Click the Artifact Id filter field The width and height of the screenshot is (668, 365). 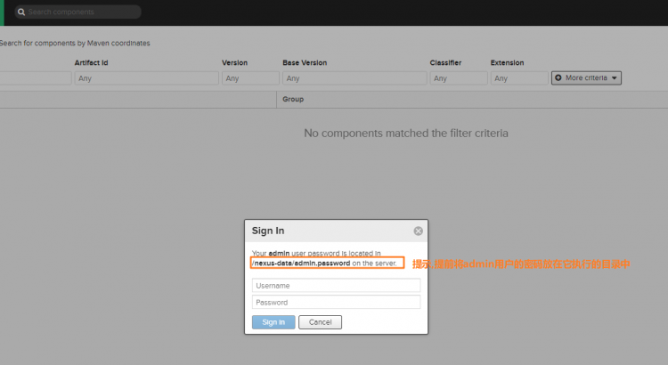coord(146,78)
